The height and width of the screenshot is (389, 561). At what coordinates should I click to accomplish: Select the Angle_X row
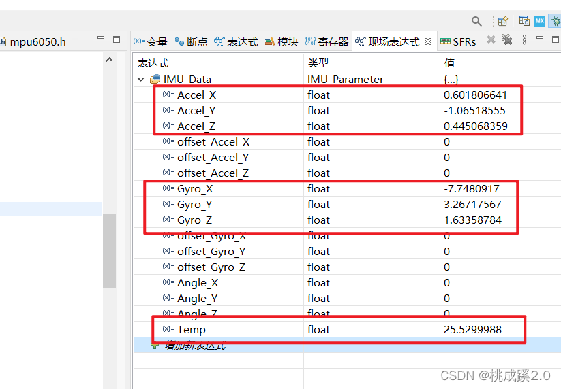[x=347, y=283]
